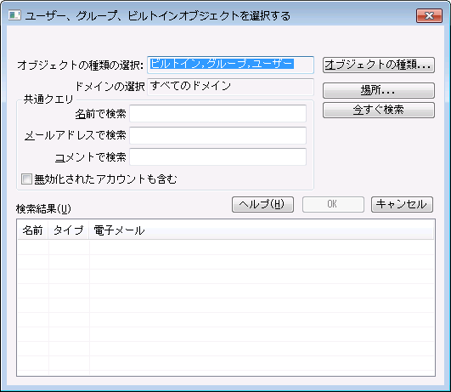
Task: Click the ドメインの選択 field showing すべてのドメイン
Action: 230,87
